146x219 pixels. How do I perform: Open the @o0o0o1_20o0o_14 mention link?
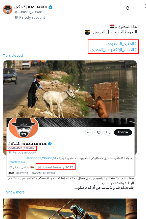(x=41, y=158)
